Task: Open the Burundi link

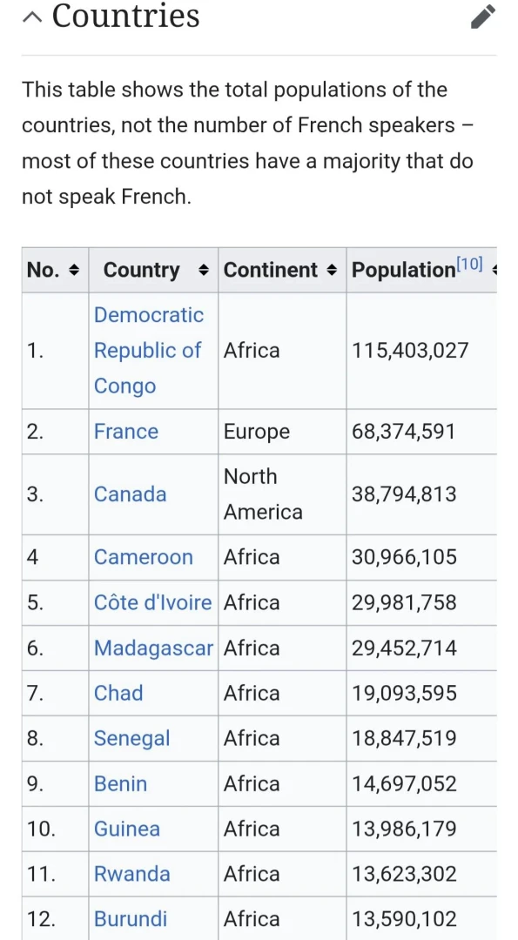Action: tap(131, 919)
